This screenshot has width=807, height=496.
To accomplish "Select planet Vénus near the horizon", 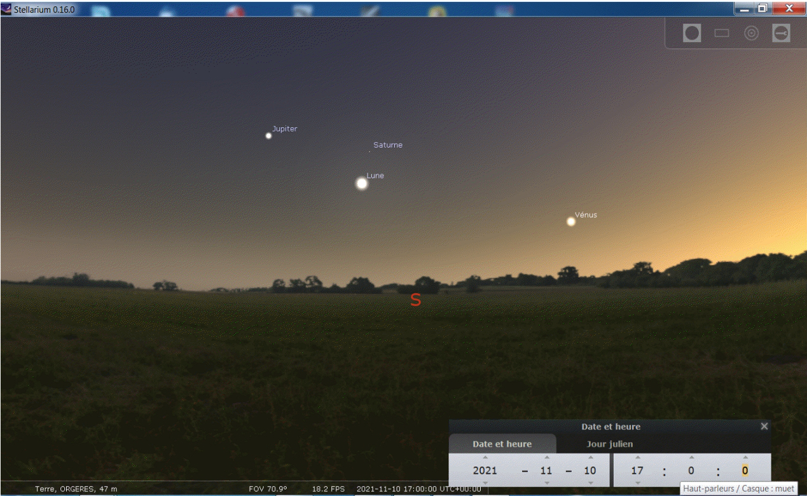I will [571, 221].
